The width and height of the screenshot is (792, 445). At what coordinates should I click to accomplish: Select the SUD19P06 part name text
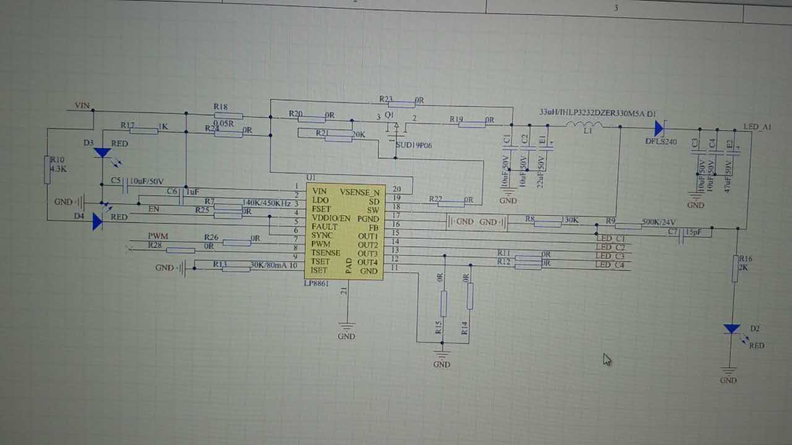coord(414,145)
